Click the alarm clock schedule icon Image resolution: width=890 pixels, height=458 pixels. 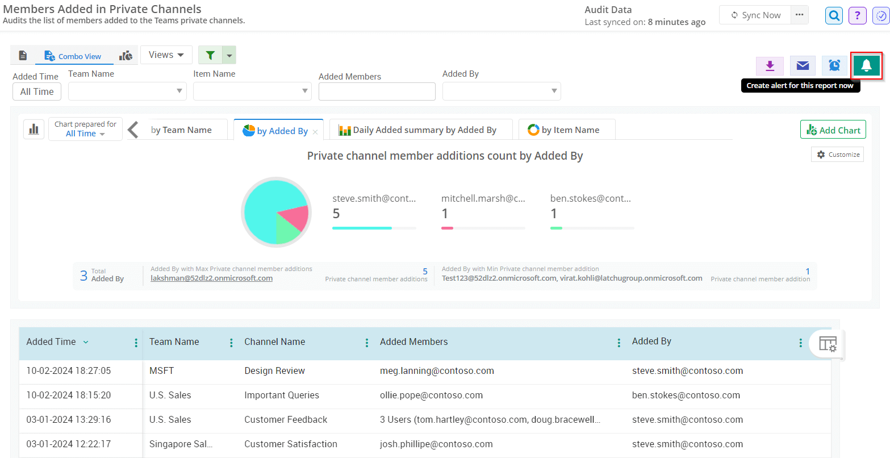coord(834,66)
